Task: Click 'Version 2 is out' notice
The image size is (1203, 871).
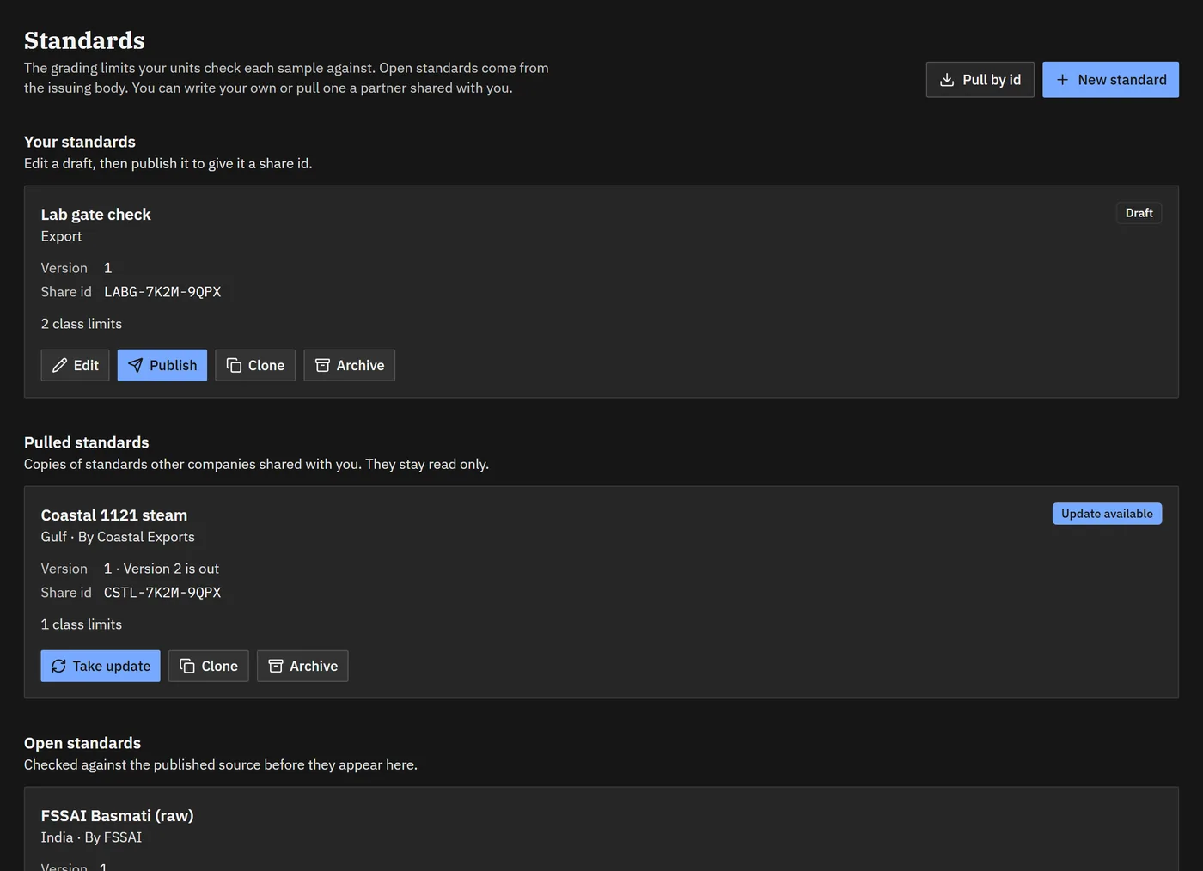Action: pos(171,569)
